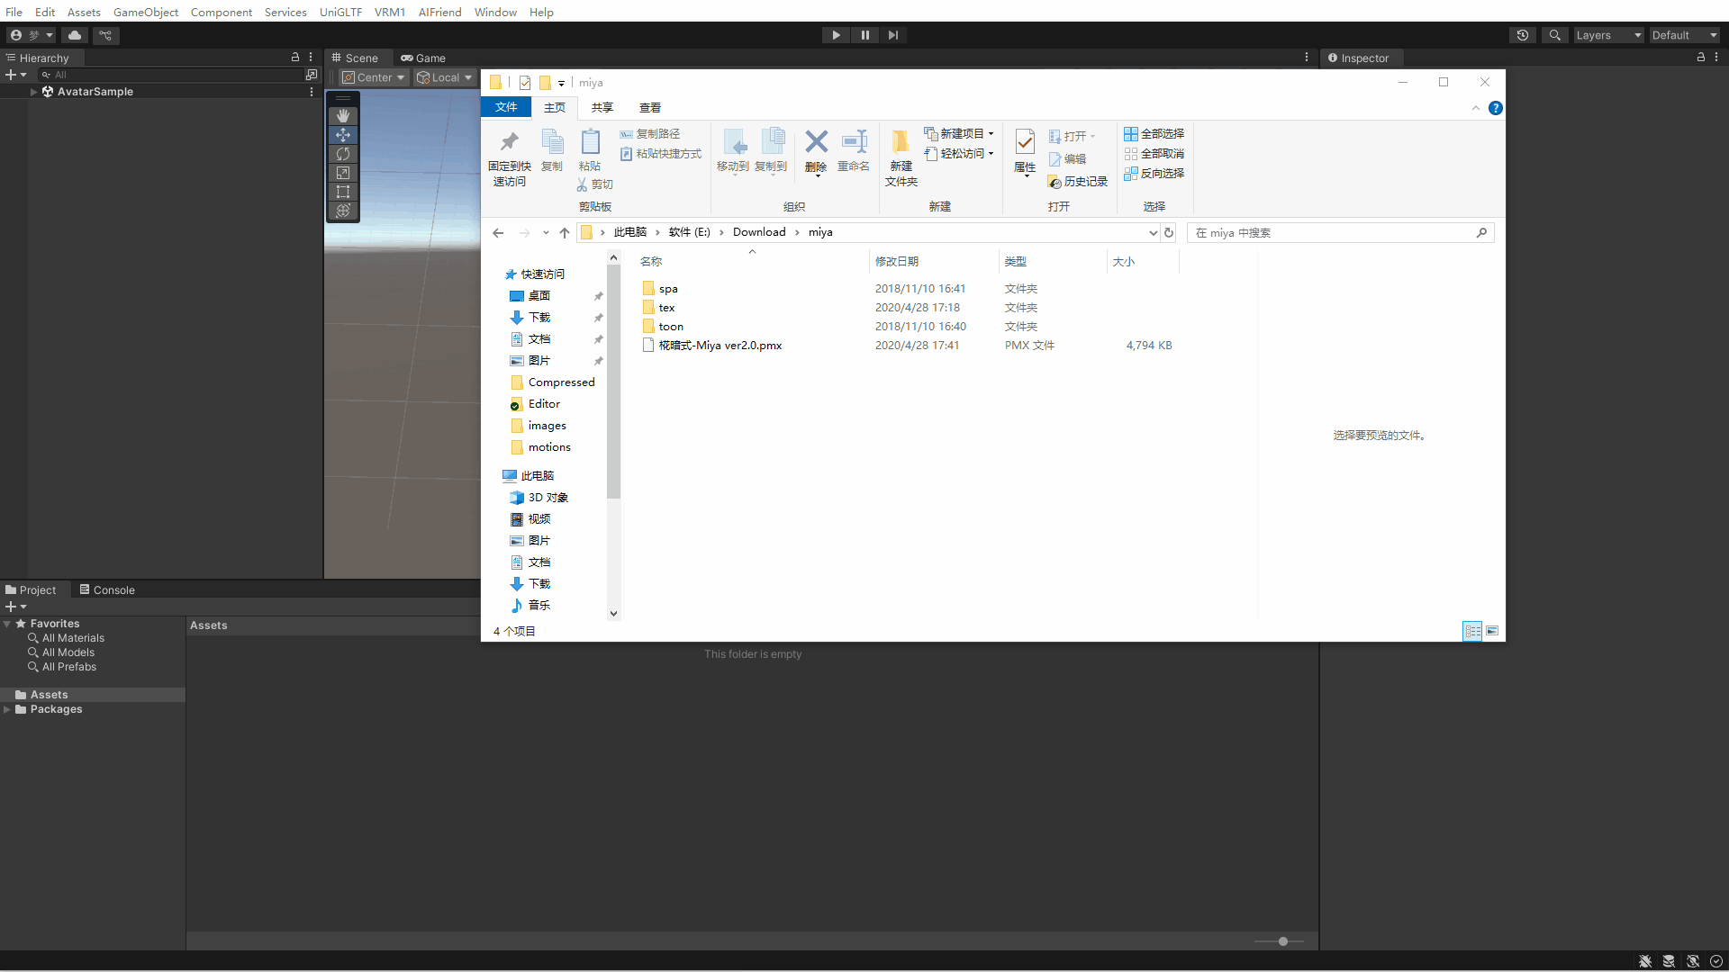This screenshot has width=1729, height=972.
Task: Adjust the Project icon size slider
Action: (1282, 941)
